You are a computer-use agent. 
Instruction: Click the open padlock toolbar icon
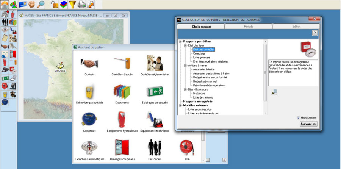click(55, 4)
